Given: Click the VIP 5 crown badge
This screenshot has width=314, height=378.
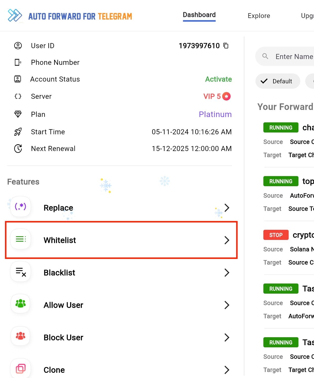Looking at the screenshot, I should [226, 97].
